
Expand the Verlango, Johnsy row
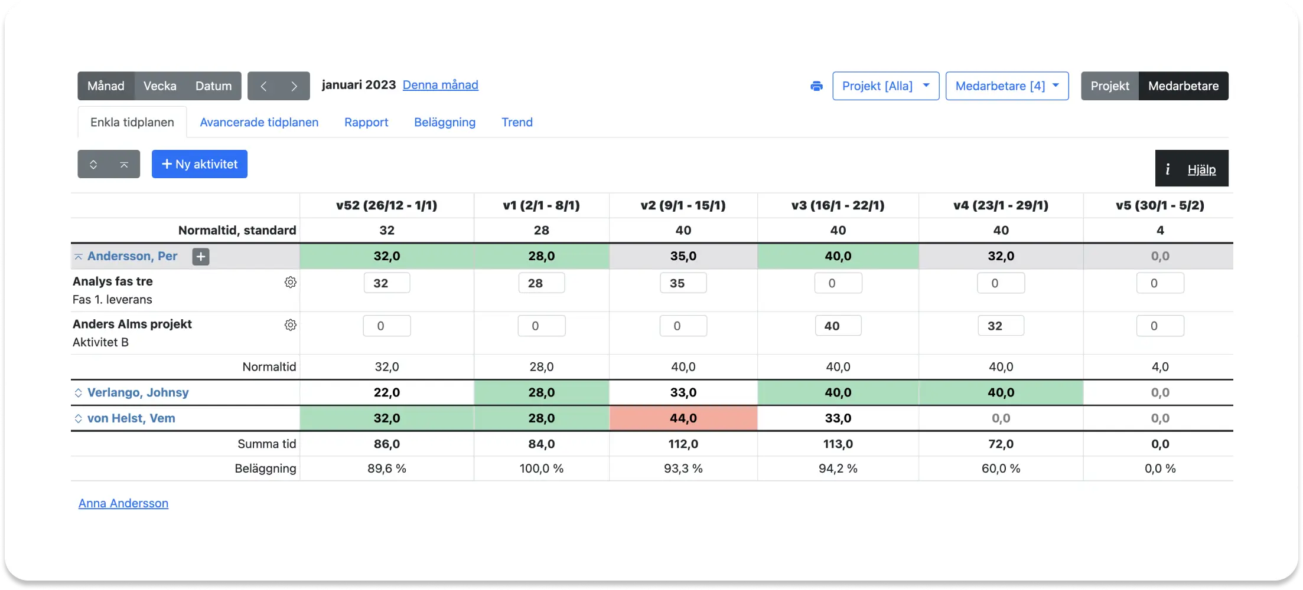coord(78,393)
